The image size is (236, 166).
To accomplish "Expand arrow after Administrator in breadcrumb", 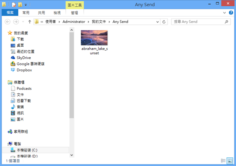I will (x=88, y=22).
